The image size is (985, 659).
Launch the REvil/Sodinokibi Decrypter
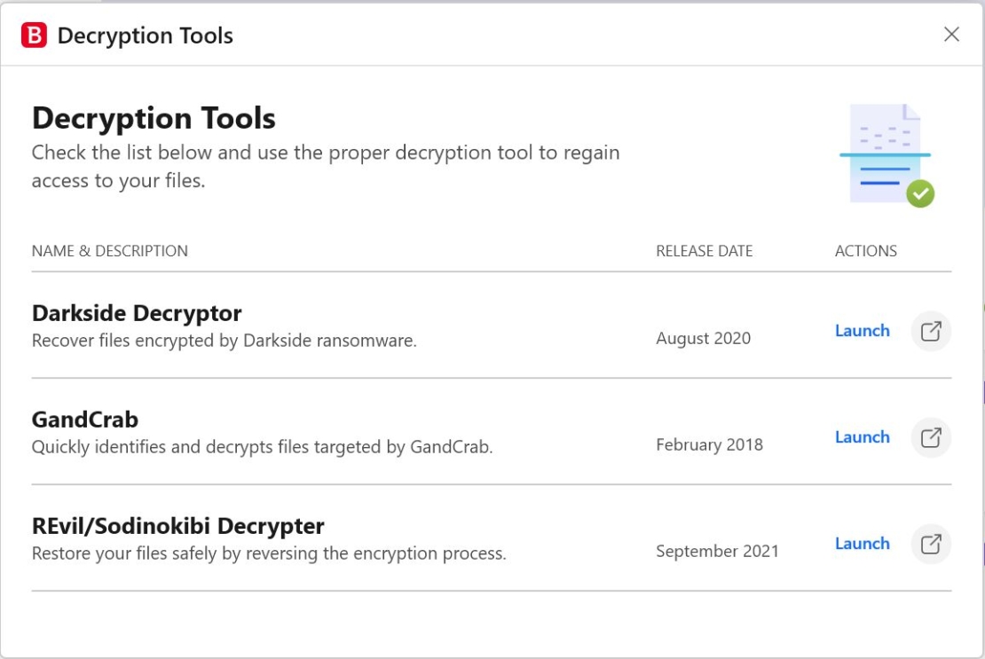[x=862, y=544]
